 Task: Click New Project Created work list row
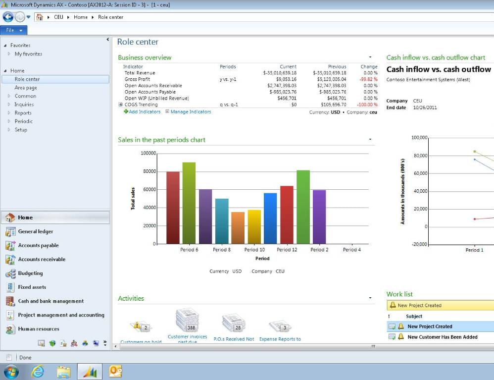click(x=440, y=326)
